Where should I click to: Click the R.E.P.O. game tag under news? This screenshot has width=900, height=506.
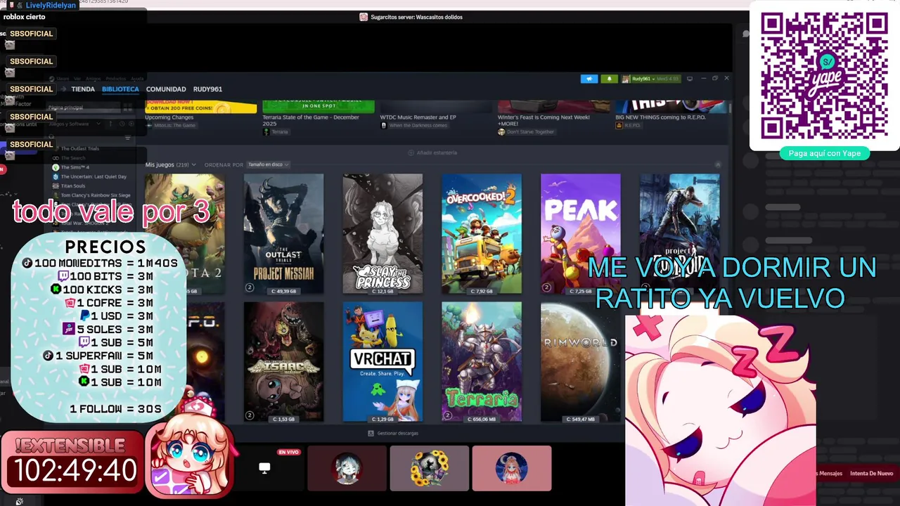pyautogui.click(x=629, y=125)
